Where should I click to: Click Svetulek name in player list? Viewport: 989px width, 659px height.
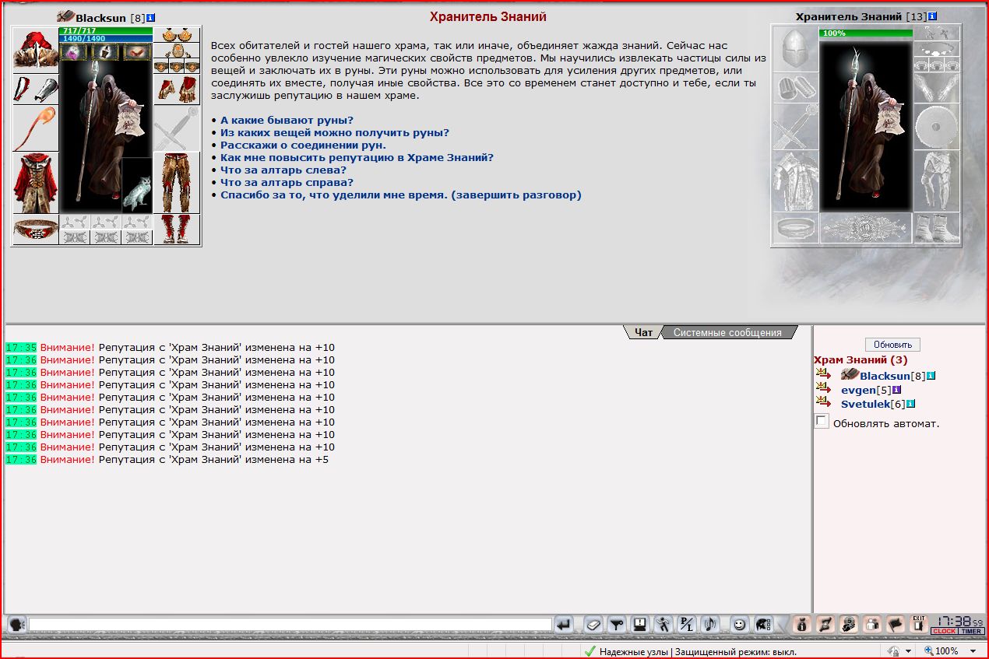(x=866, y=404)
